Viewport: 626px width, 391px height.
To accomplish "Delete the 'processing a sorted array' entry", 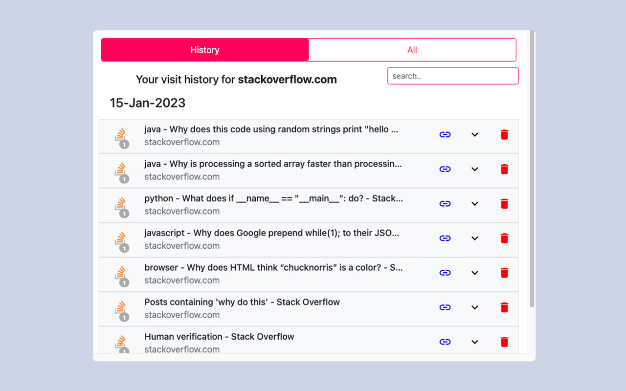I will [505, 169].
